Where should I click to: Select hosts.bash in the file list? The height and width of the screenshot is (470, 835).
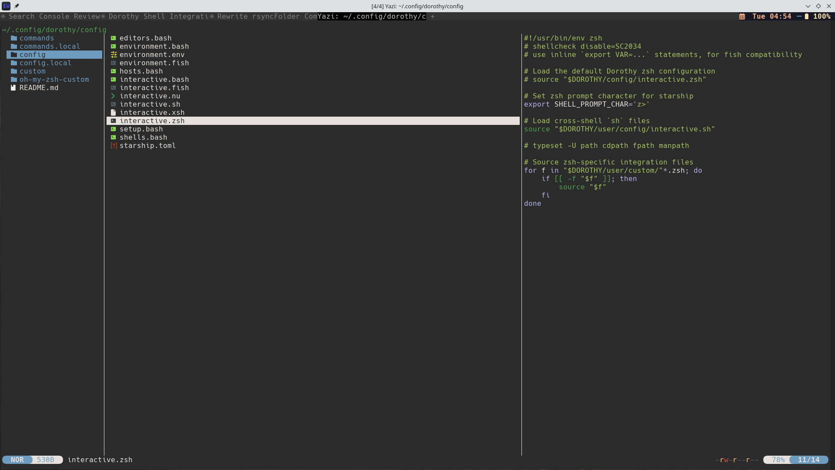click(141, 71)
